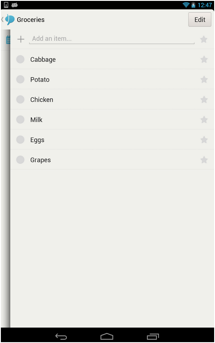The width and height of the screenshot is (215, 343).
Task: Star the Grapes item
Action: 204,160
